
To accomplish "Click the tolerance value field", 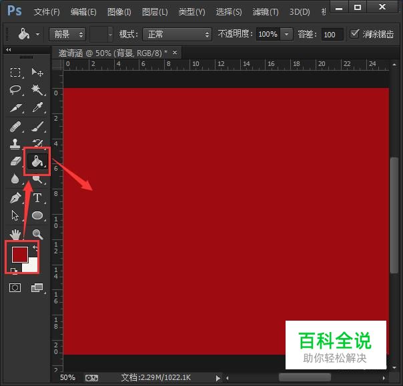I will pyautogui.click(x=332, y=35).
